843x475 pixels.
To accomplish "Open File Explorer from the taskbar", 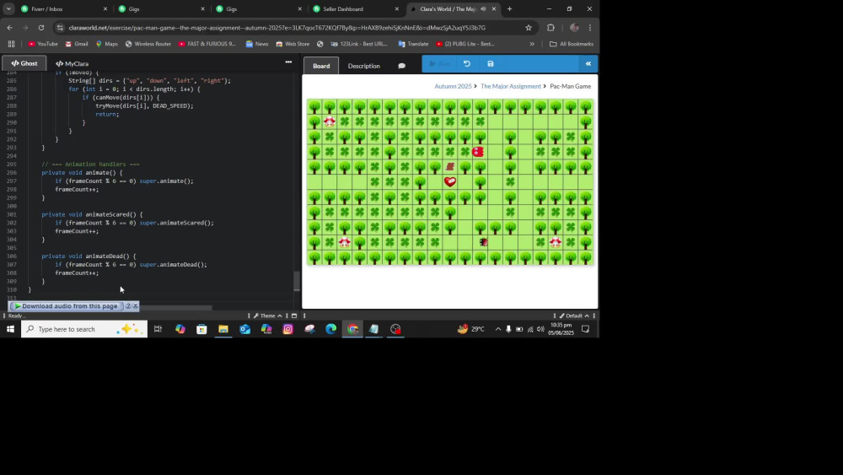I will 223,329.
